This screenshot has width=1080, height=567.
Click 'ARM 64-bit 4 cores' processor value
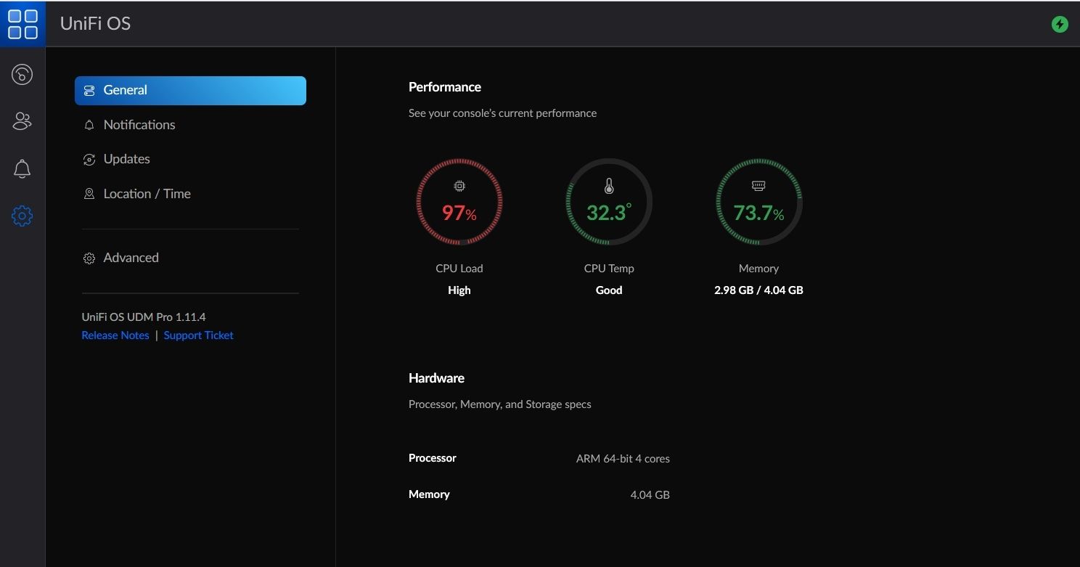tap(623, 459)
